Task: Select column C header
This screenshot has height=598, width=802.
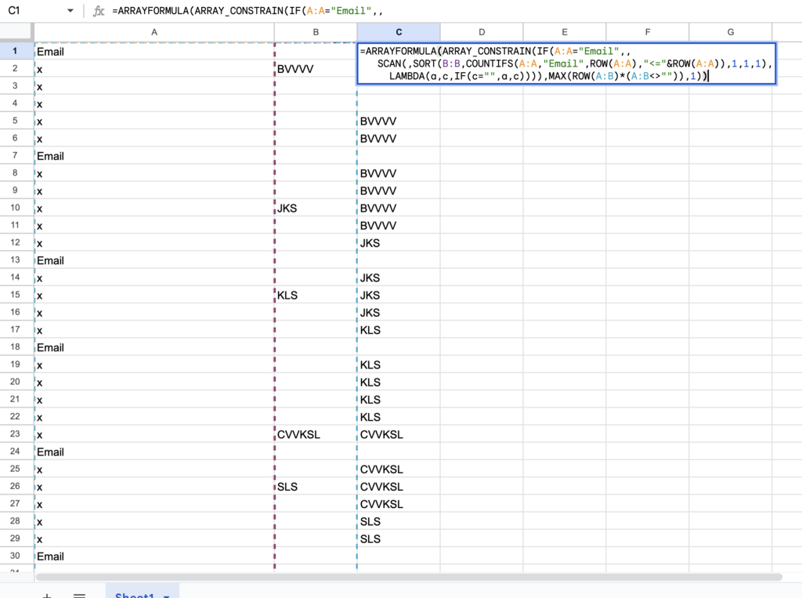Action: point(399,32)
